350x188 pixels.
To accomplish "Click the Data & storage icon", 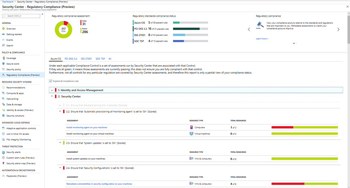I will coord(3,104).
